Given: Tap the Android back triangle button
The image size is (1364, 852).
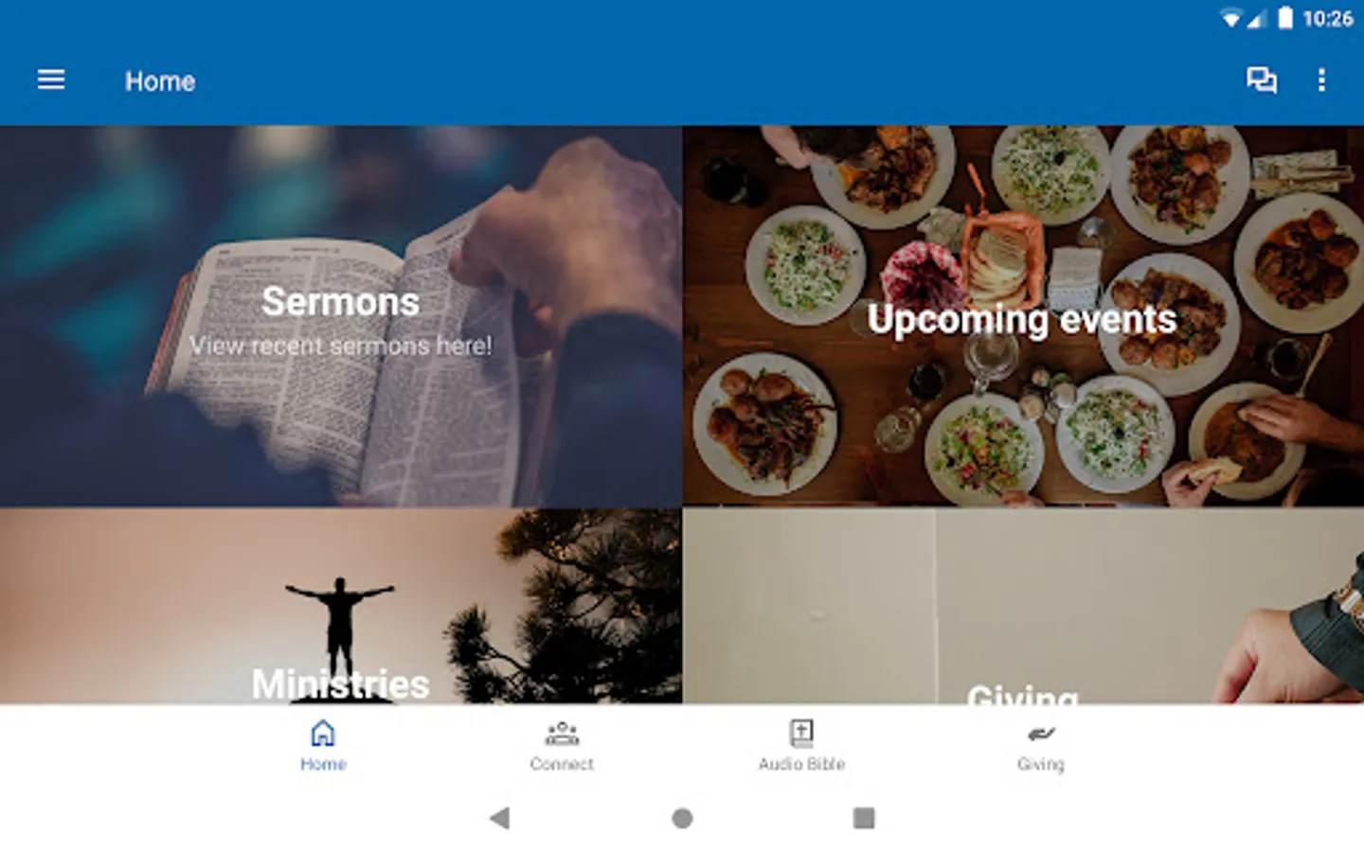Looking at the screenshot, I should click(x=500, y=818).
